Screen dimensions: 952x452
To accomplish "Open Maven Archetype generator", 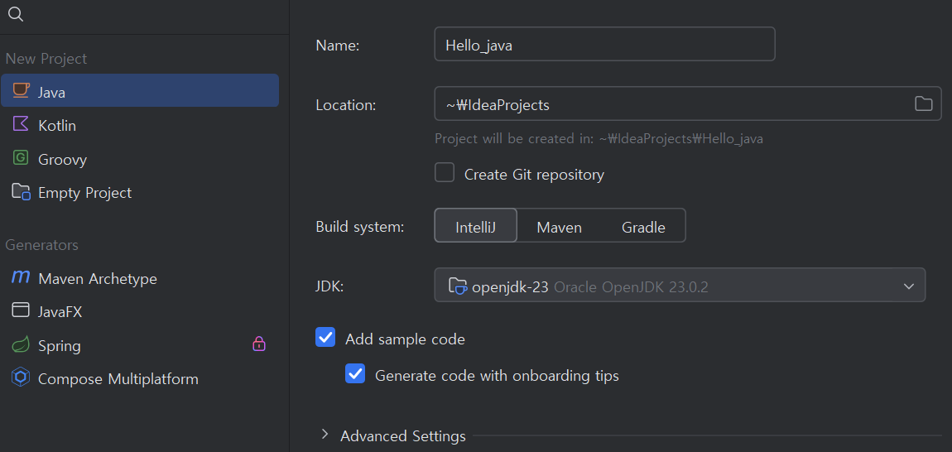I will point(140,278).
